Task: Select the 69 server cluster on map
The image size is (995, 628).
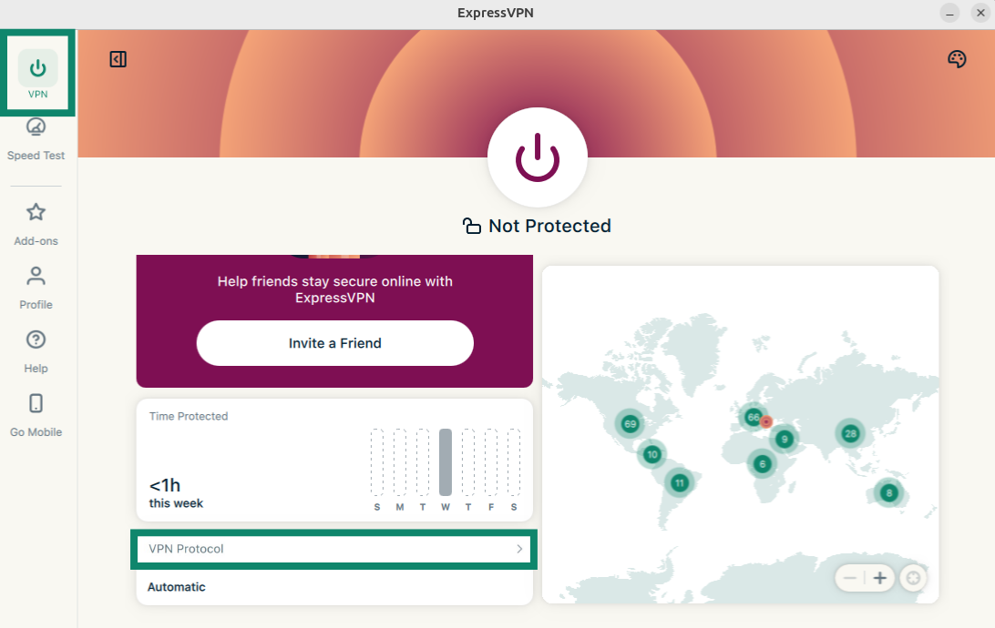Action: [x=630, y=423]
